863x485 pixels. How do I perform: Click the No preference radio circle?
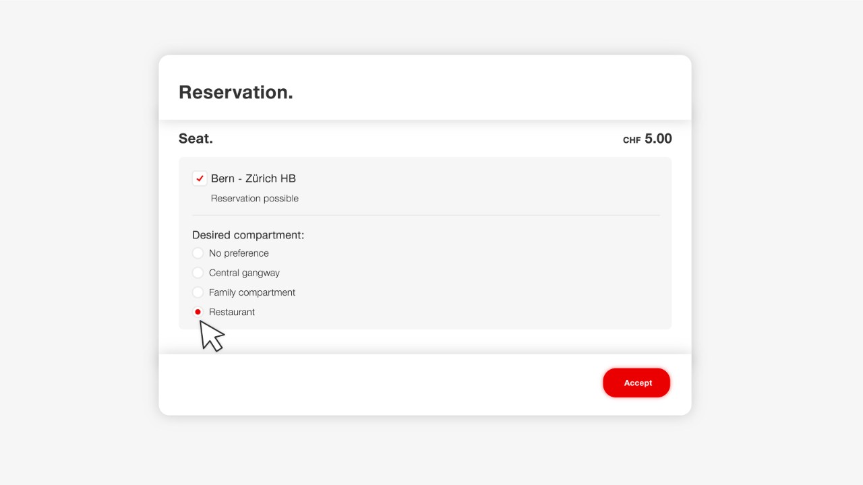tap(198, 253)
